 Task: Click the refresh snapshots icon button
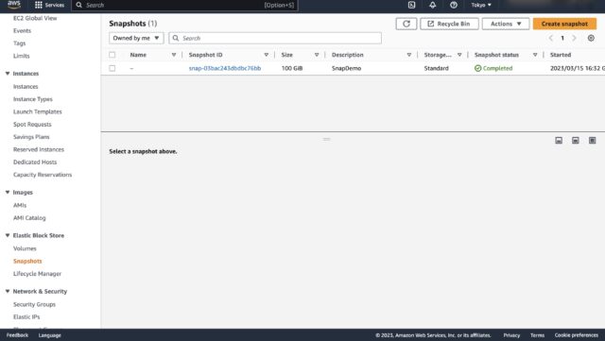pyautogui.click(x=406, y=24)
